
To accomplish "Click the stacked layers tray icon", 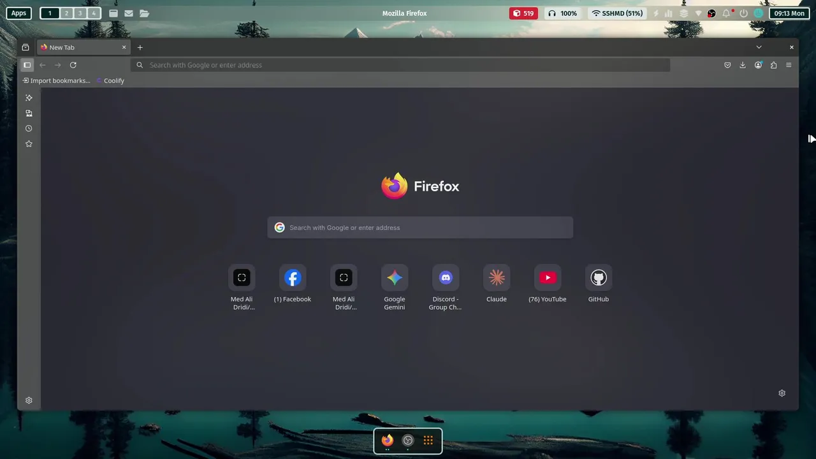I will [683, 13].
